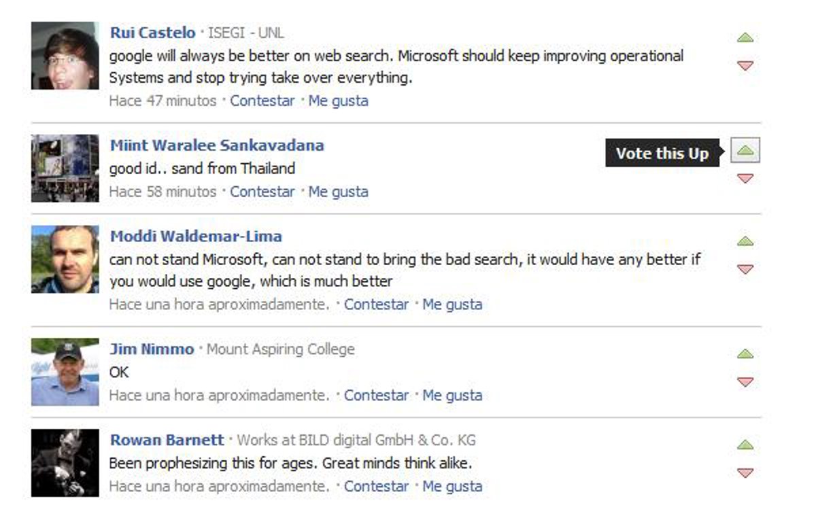Downvote Miint Waralee Sankavadana's comment
This screenshot has width=816, height=520.
click(745, 178)
